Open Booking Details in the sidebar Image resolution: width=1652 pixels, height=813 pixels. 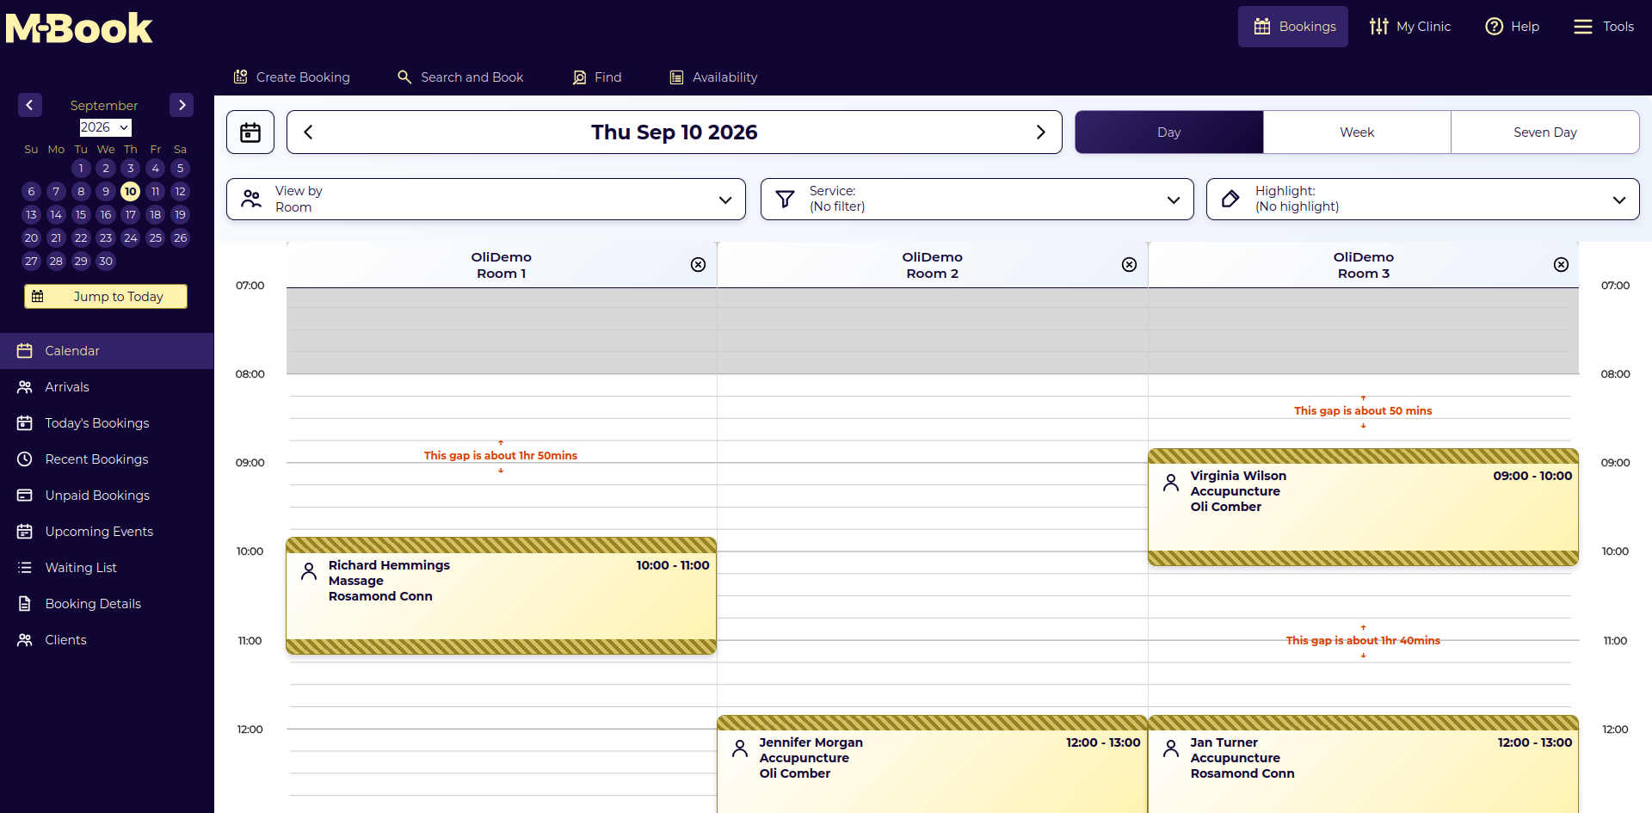click(x=107, y=604)
